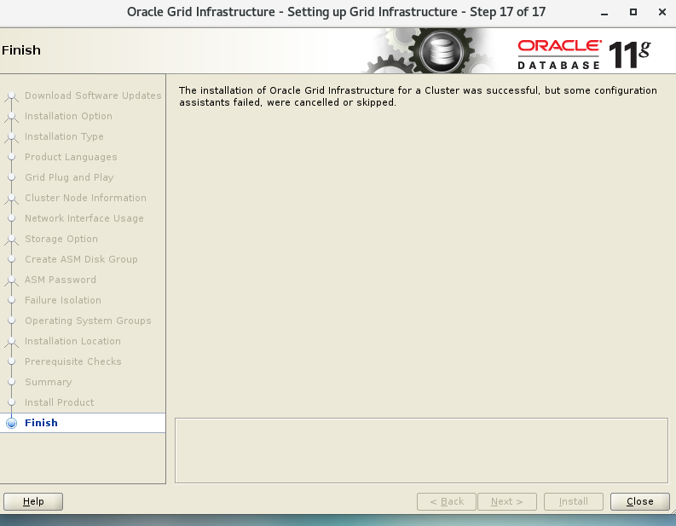
Task: Select the Operating System Groups step
Action: coord(88,321)
